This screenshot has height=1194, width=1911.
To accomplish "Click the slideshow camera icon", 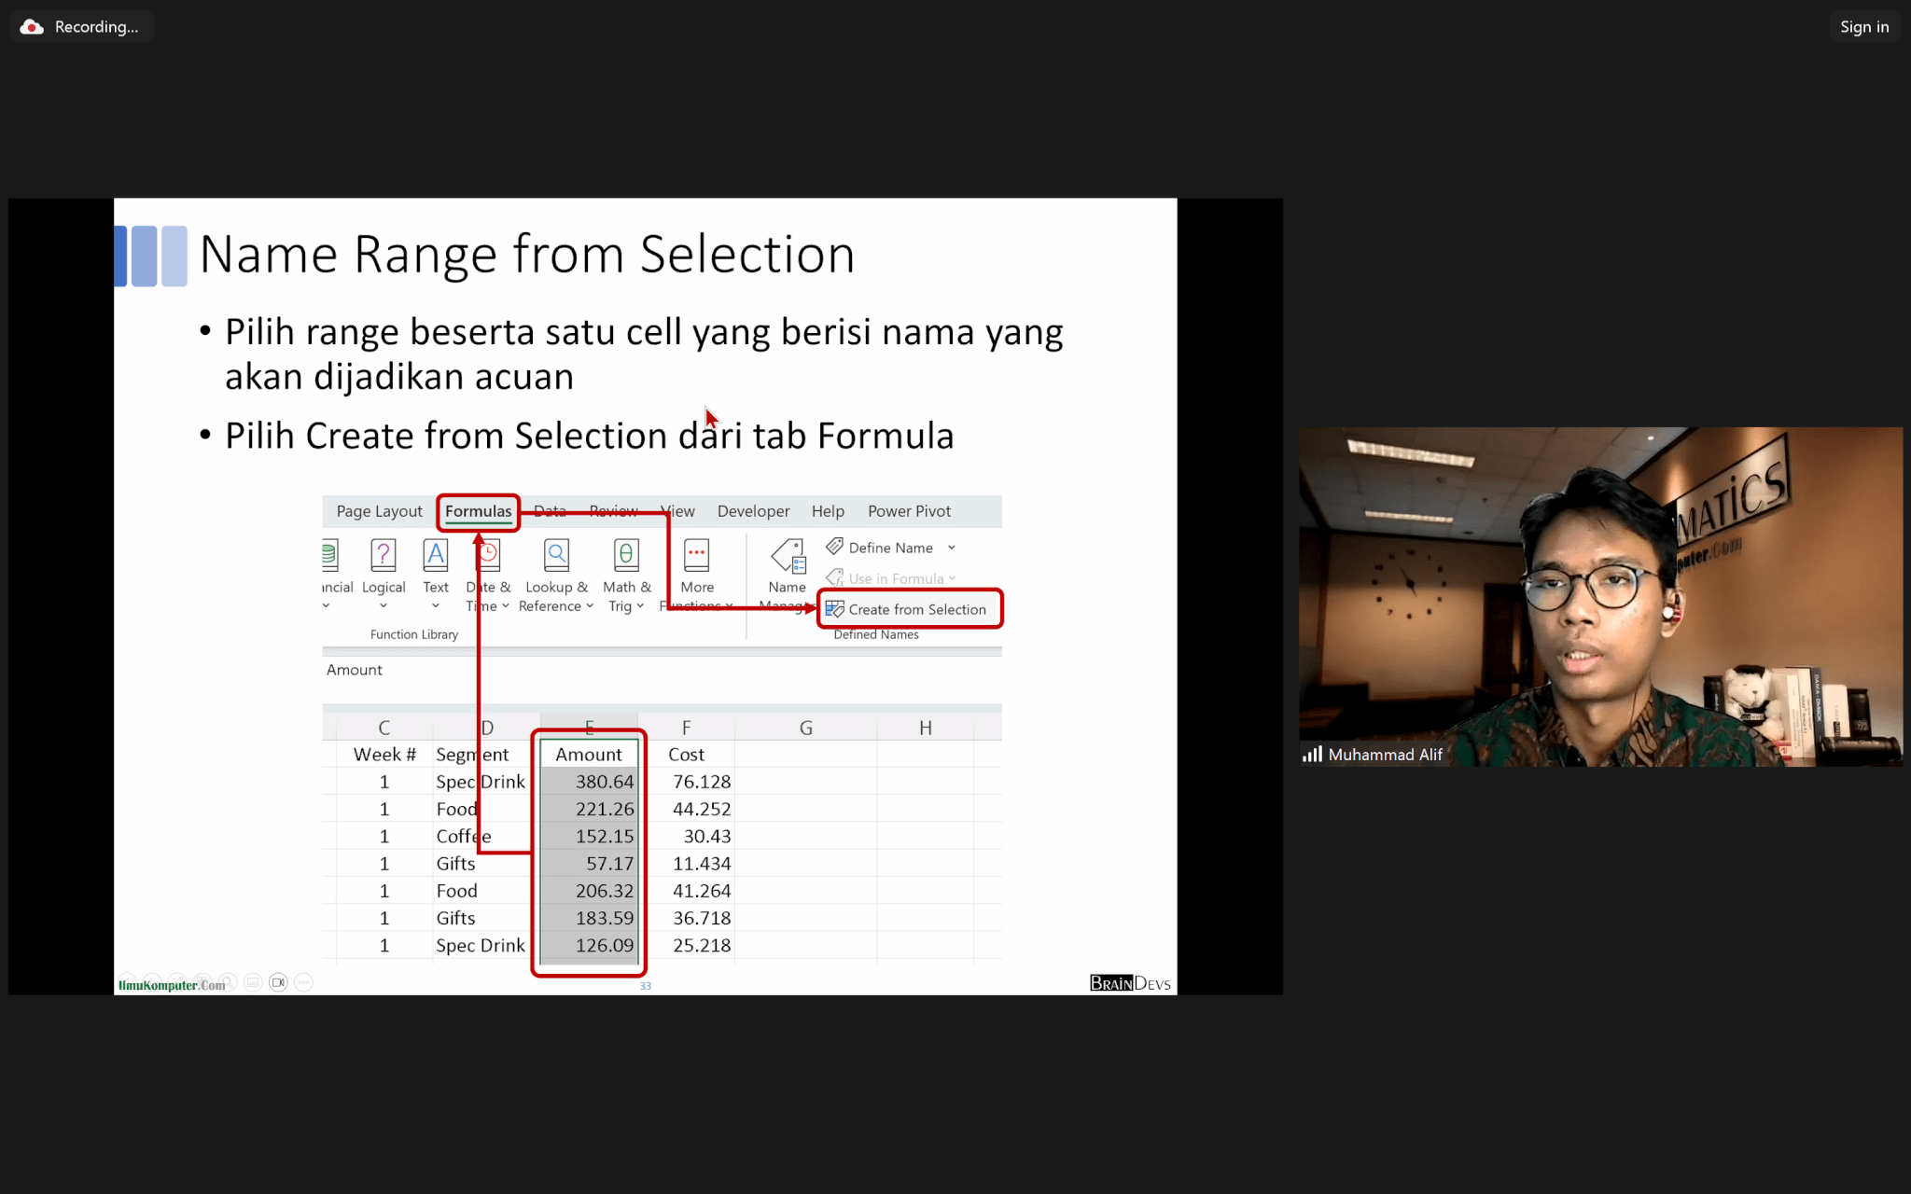I will click(278, 982).
